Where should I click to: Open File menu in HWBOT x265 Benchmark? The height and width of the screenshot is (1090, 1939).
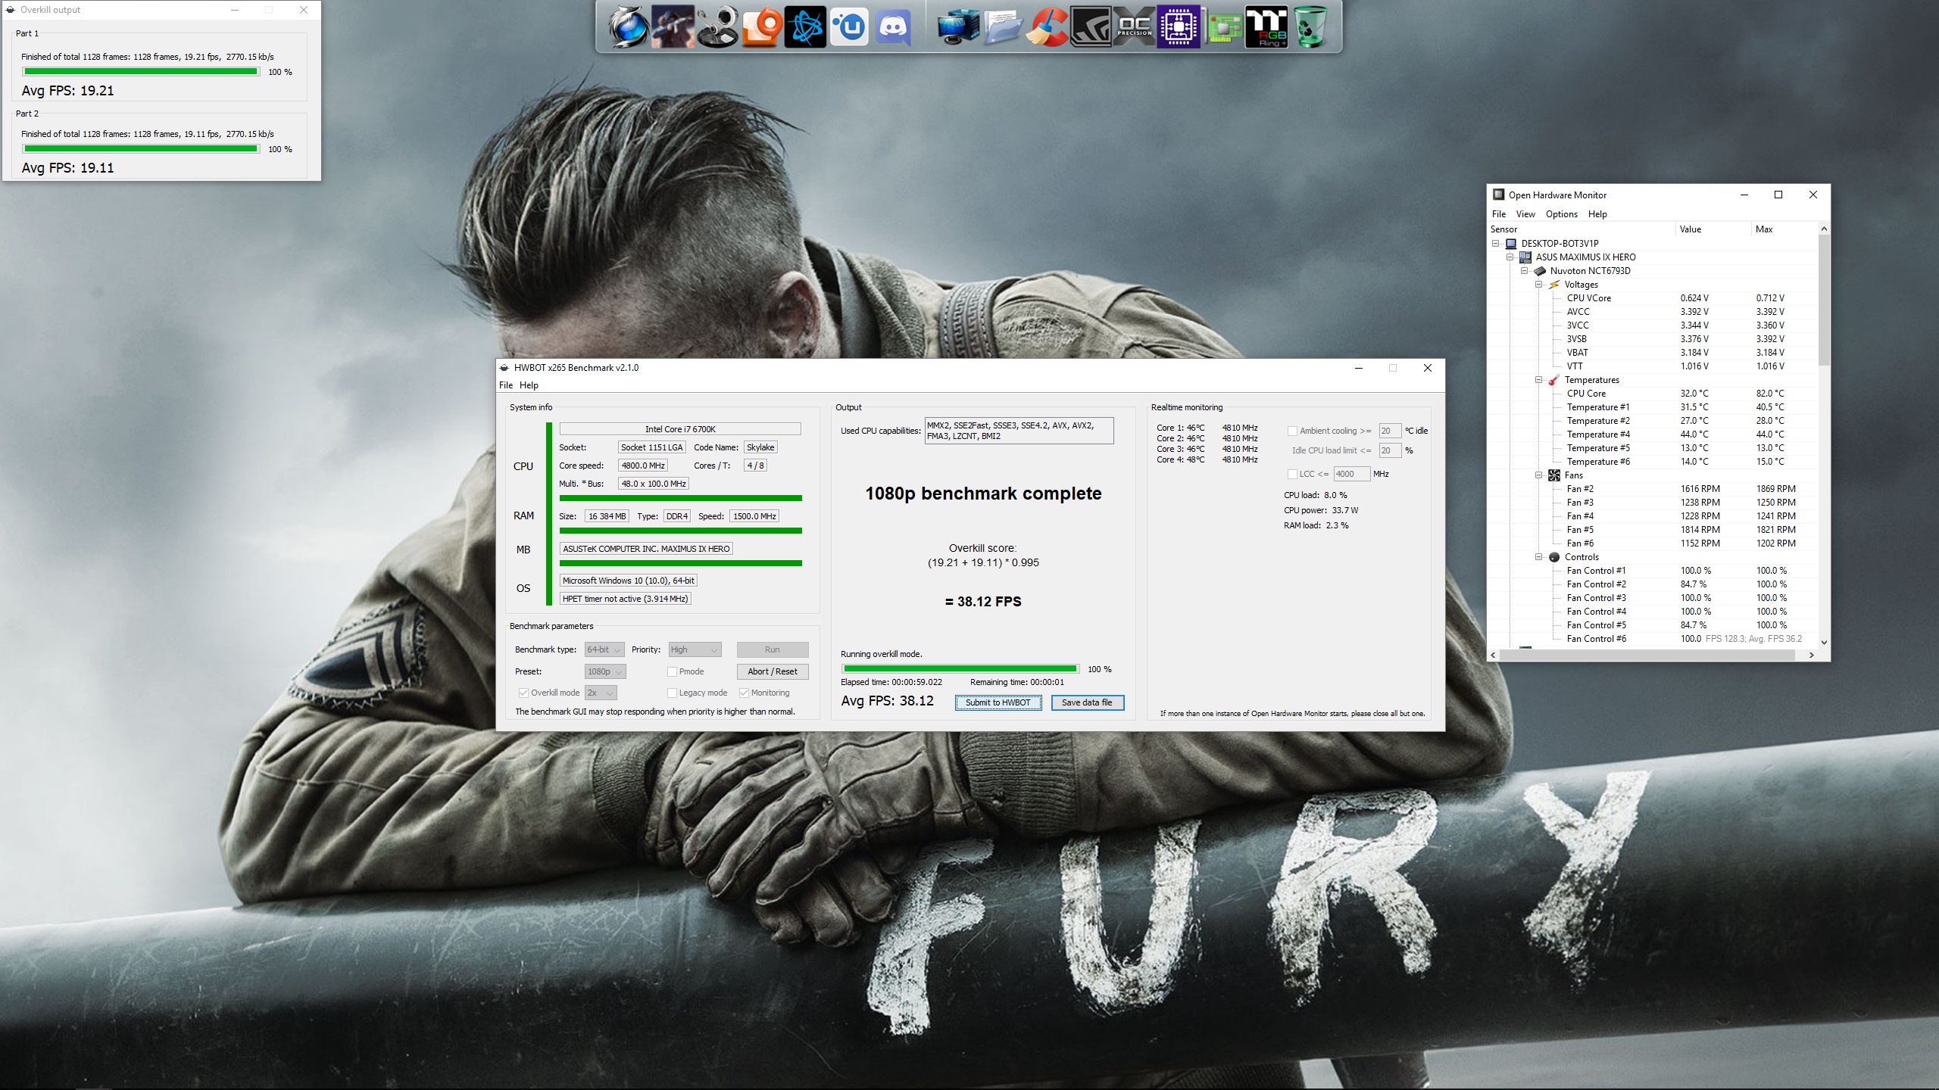[x=506, y=385]
